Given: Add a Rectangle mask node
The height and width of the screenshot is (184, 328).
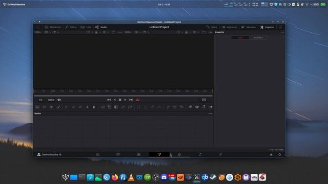Looking at the screenshot, I should (139, 107).
